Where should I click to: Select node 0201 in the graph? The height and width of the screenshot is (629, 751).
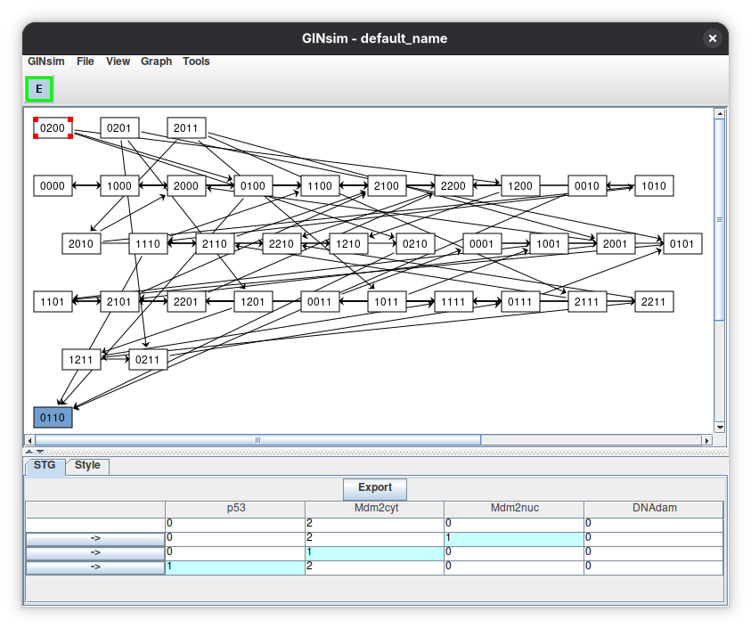click(x=119, y=128)
